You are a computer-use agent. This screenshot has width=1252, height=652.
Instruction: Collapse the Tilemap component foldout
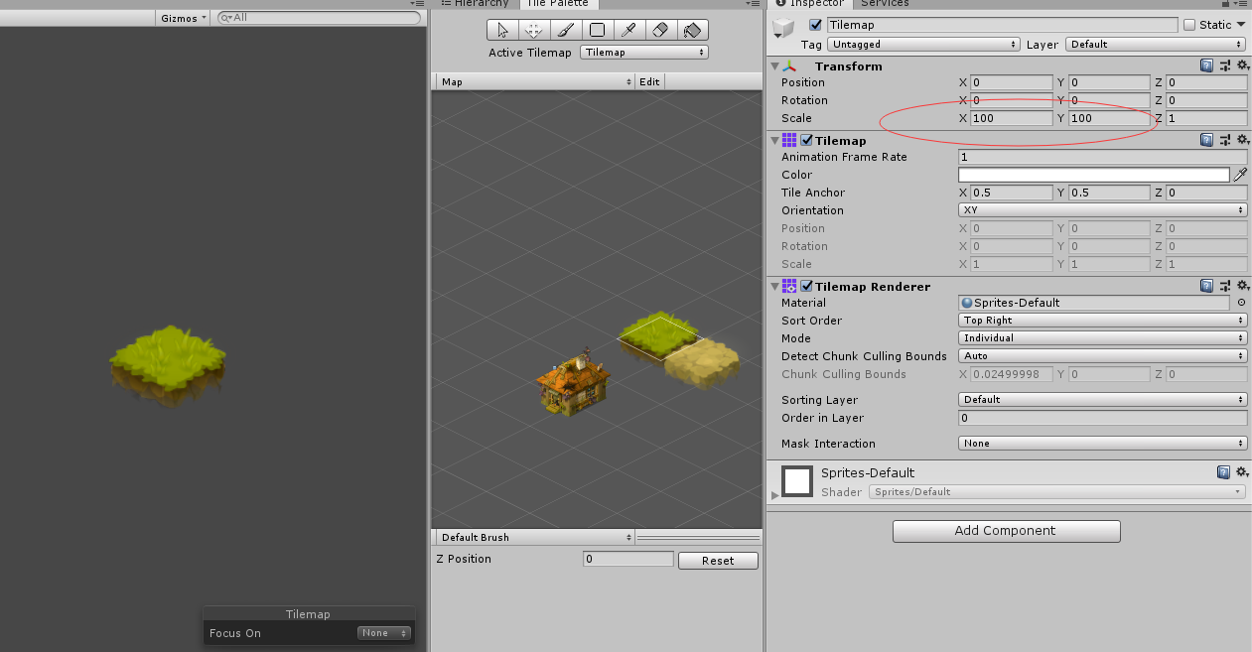tap(774, 141)
